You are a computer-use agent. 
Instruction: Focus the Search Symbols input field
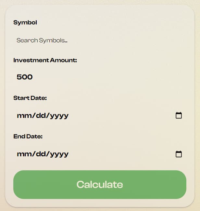pos(97,41)
